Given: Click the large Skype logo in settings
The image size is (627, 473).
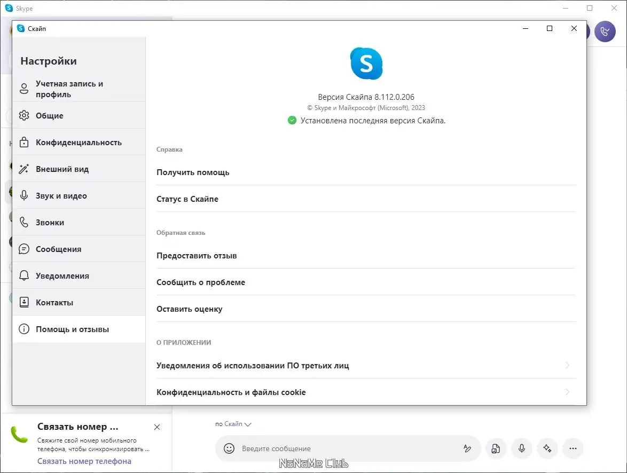Looking at the screenshot, I should point(366,64).
